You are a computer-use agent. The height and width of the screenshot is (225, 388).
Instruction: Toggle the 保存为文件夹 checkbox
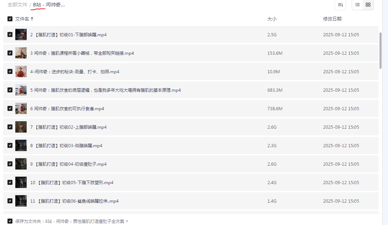(x=10, y=221)
